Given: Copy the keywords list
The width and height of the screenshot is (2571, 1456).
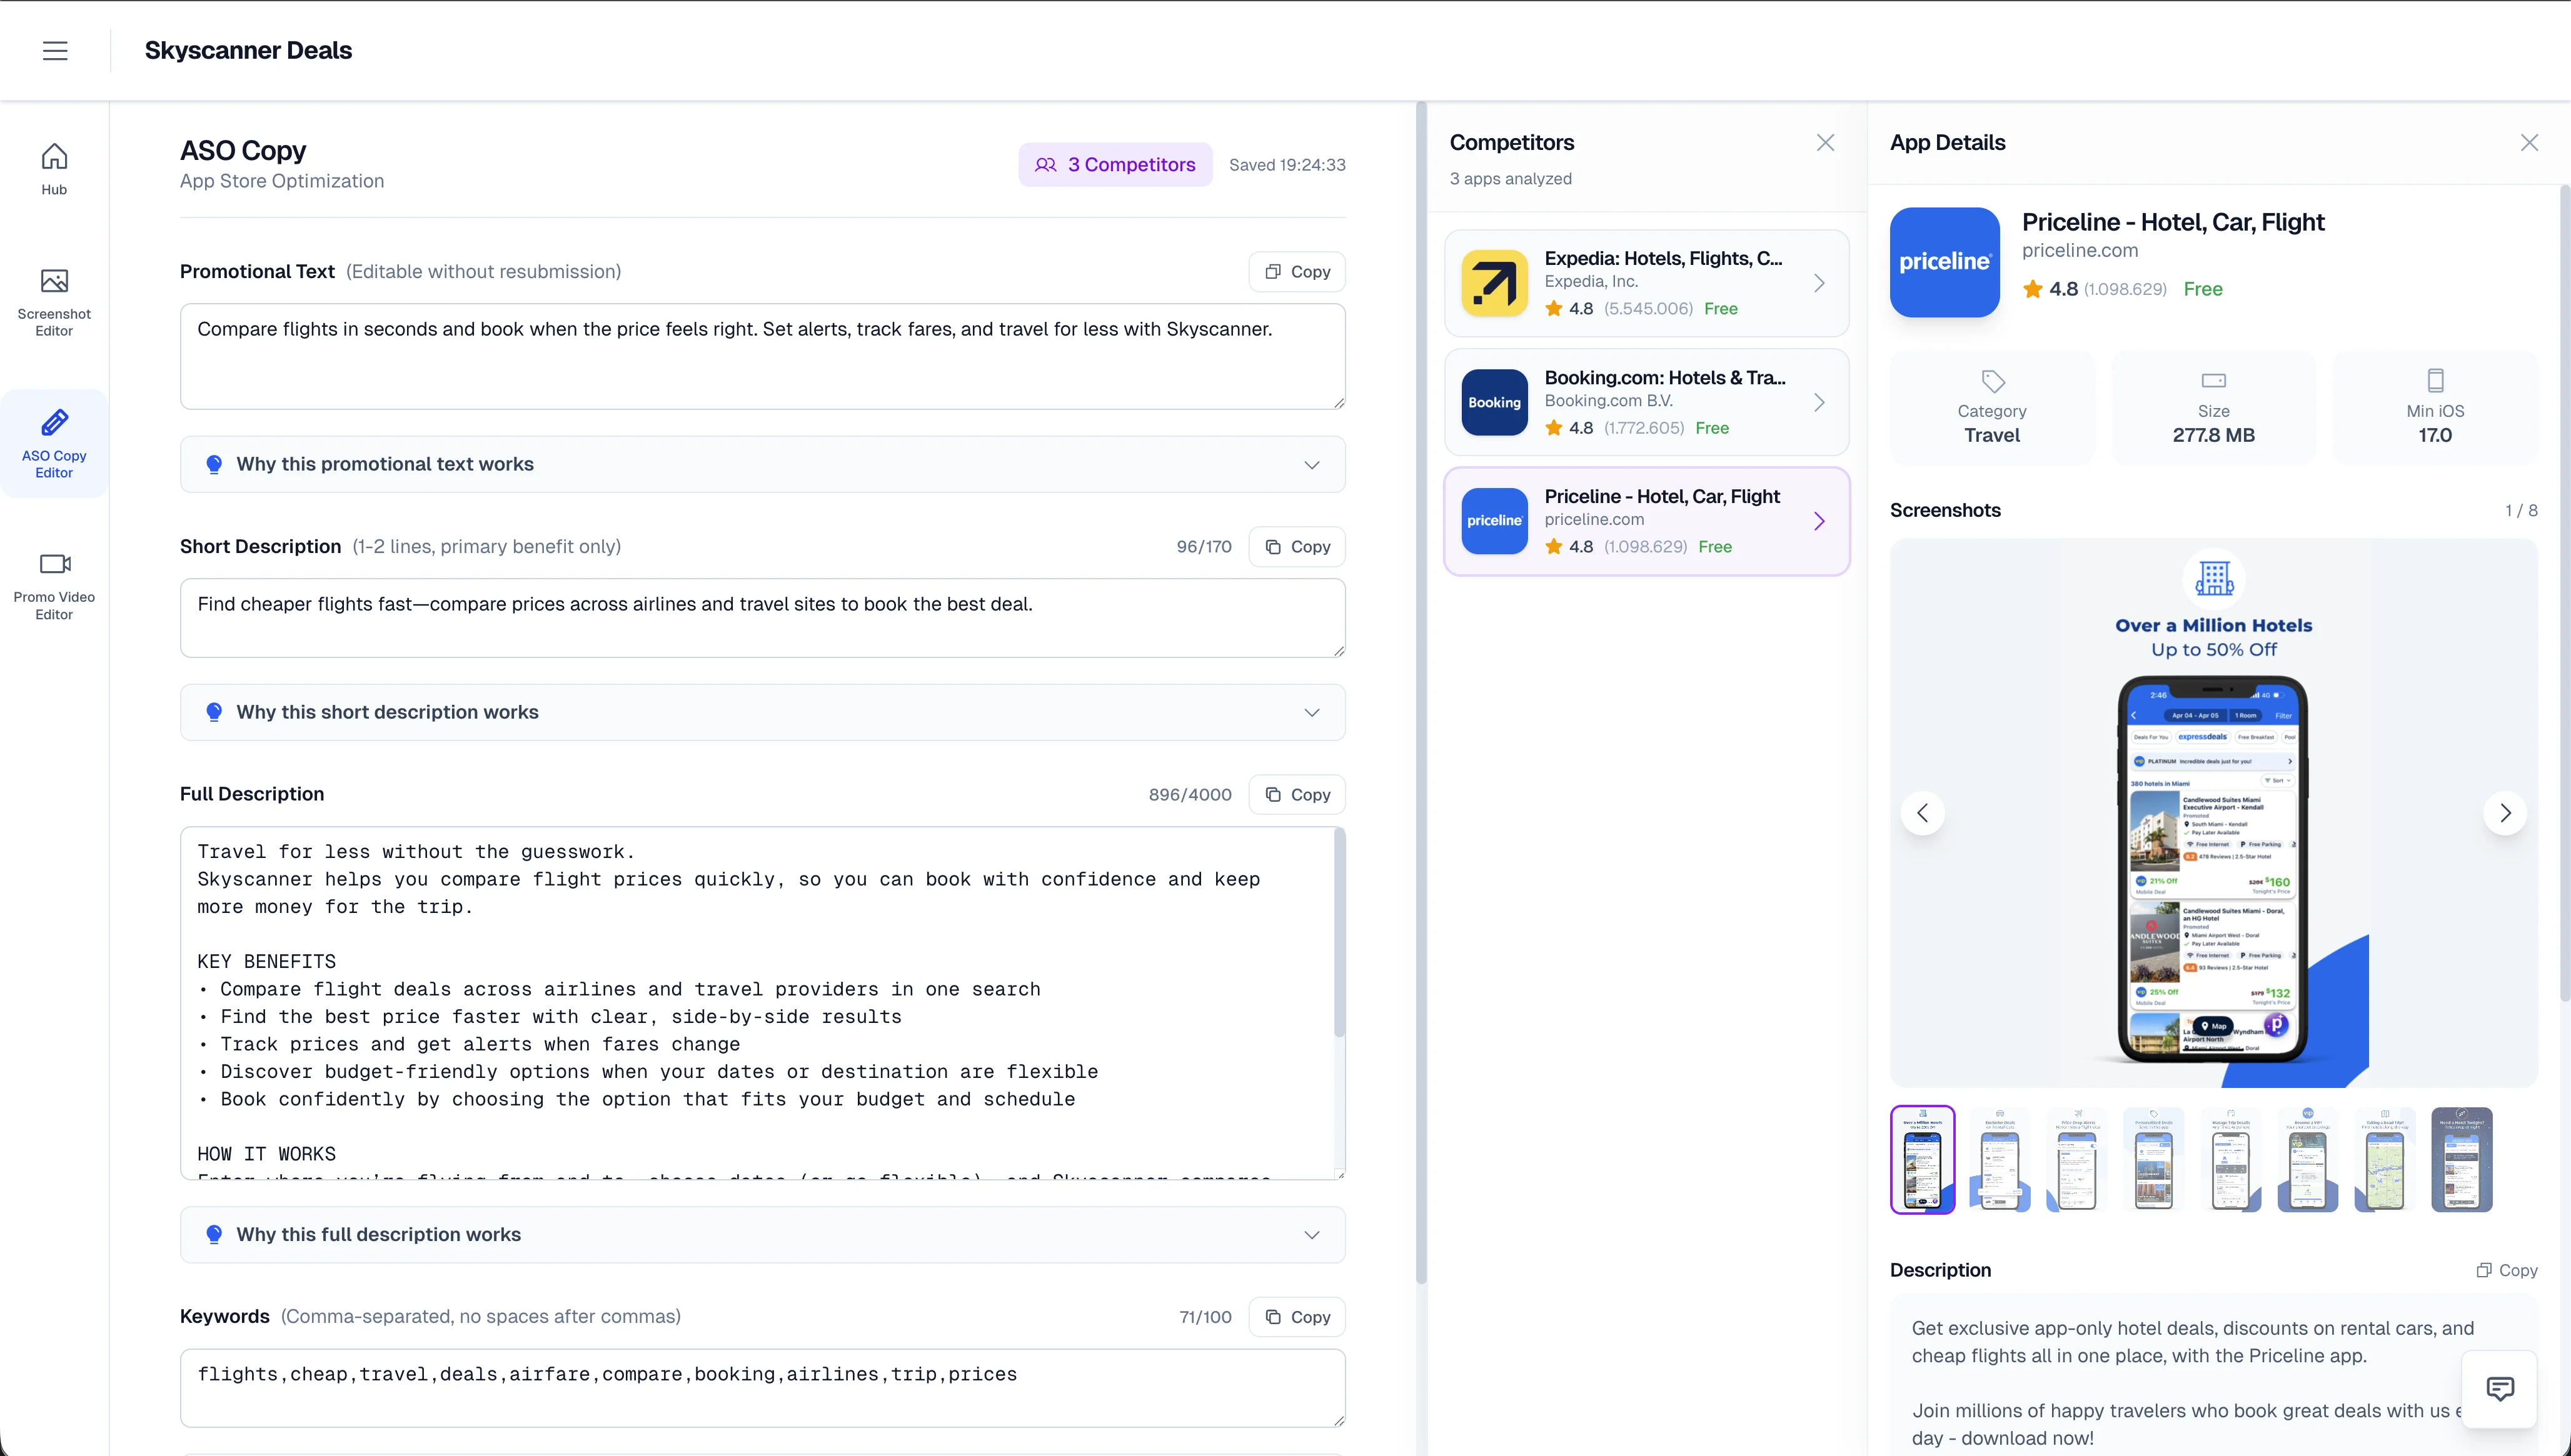Looking at the screenshot, I should pos(1297,1317).
